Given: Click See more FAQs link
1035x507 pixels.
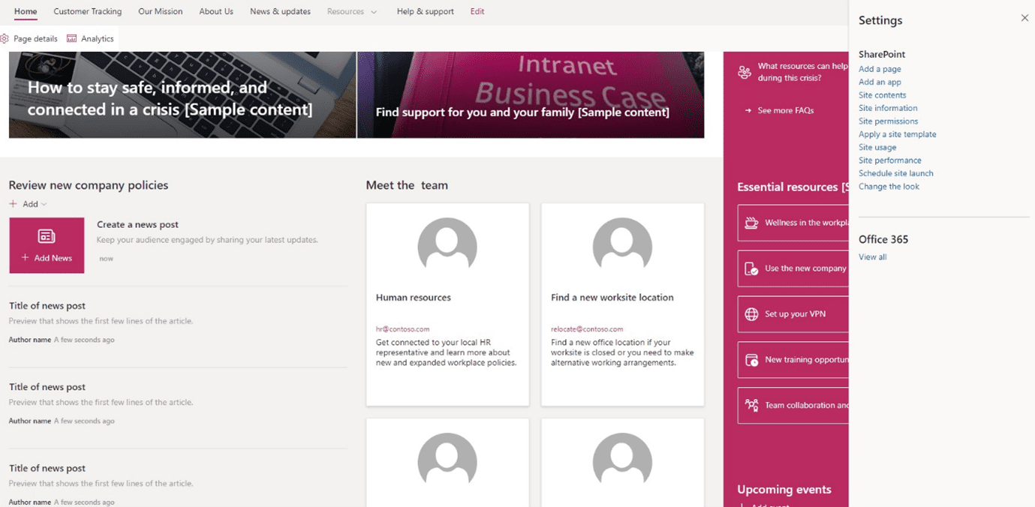Looking at the screenshot, I should (785, 110).
